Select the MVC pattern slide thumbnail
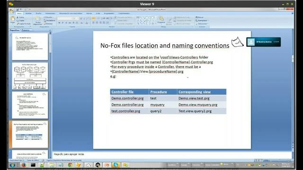303x170 pixels. [30, 105]
